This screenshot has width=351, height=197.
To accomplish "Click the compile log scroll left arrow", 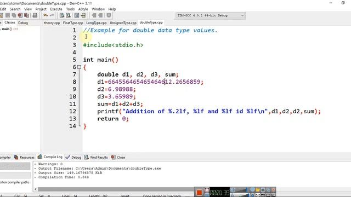I will (x=36, y=189).
